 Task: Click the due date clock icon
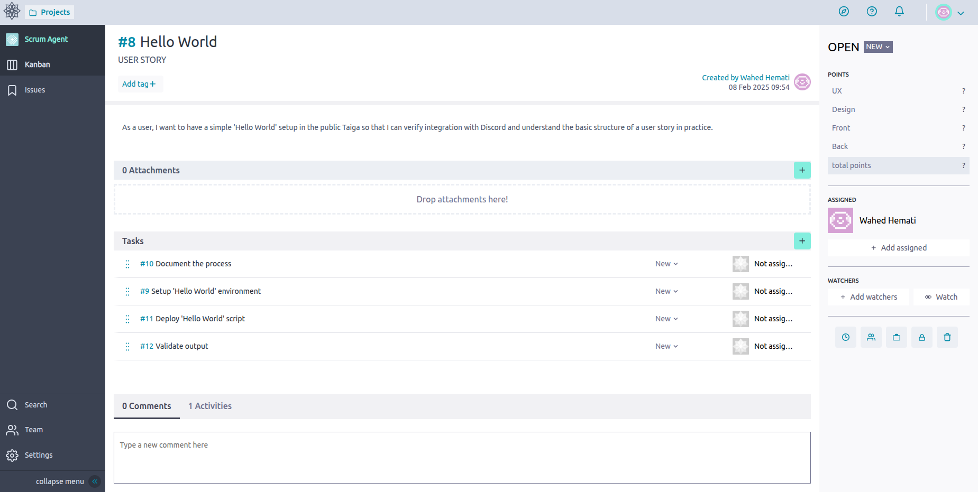click(x=846, y=337)
